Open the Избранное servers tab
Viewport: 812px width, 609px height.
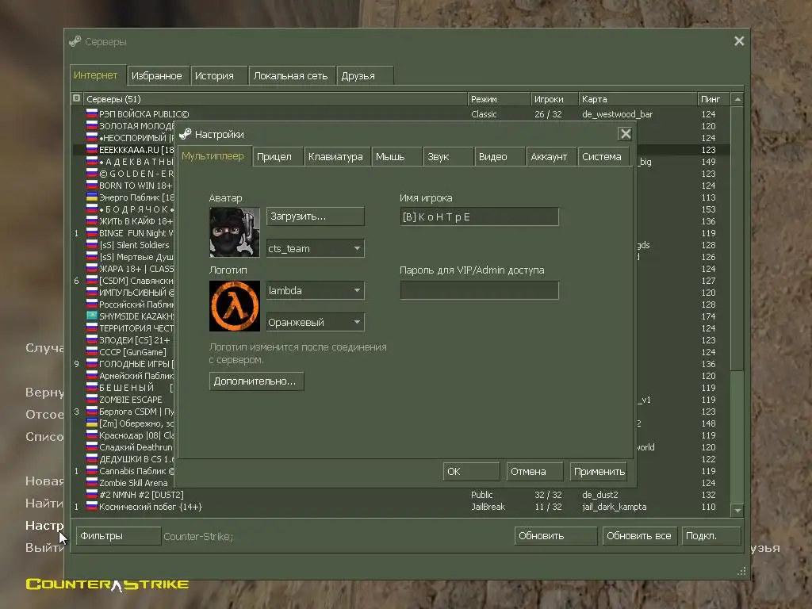pyautogui.click(x=158, y=75)
